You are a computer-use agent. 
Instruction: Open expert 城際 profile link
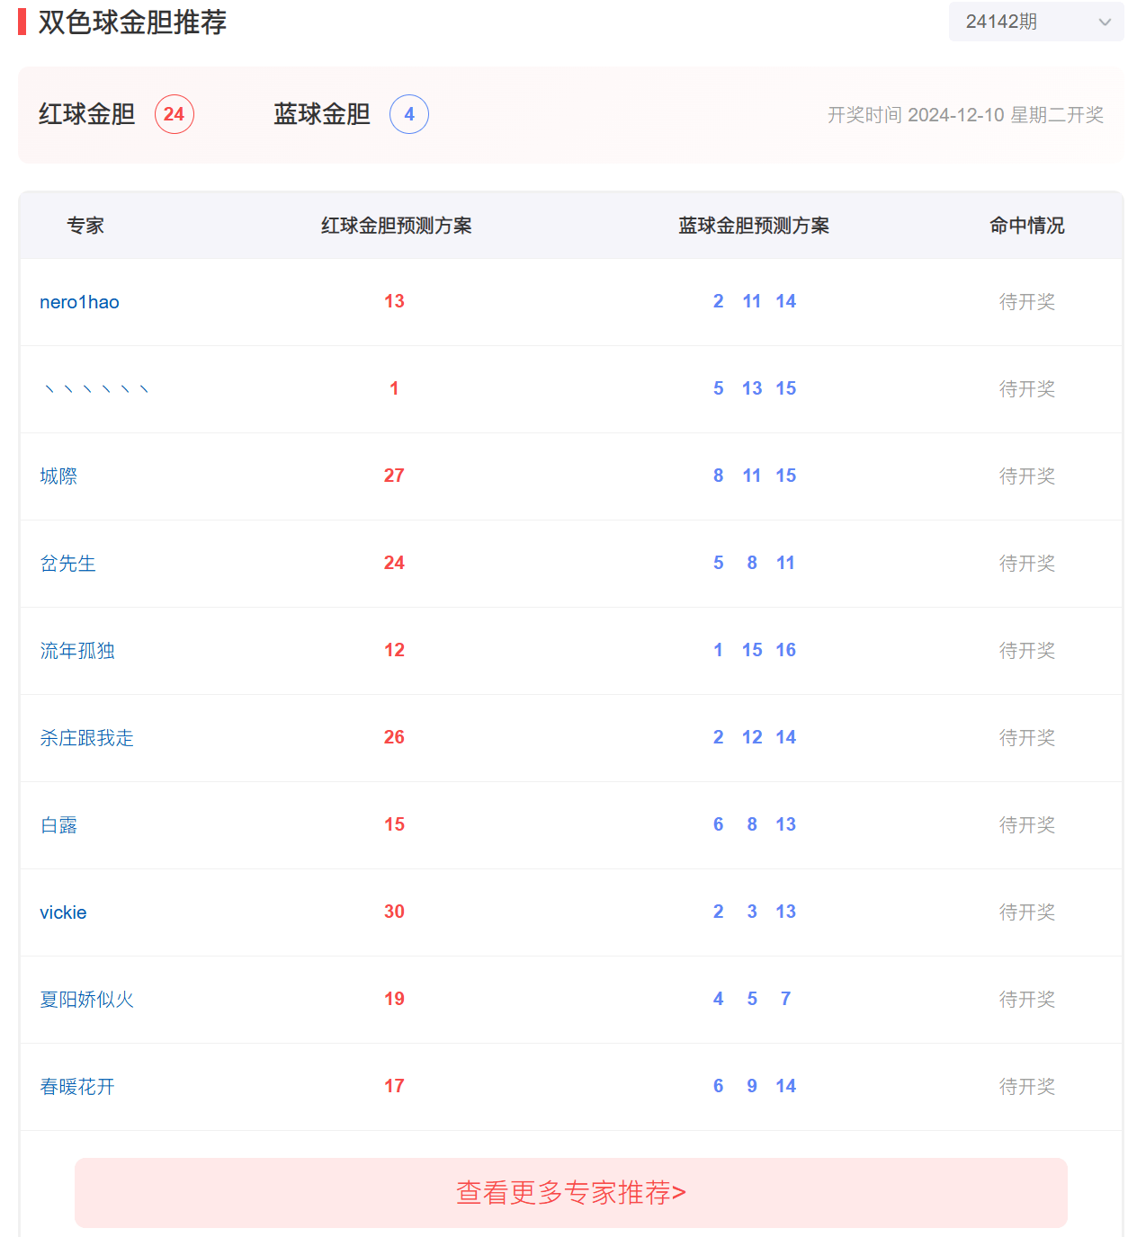coord(58,476)
